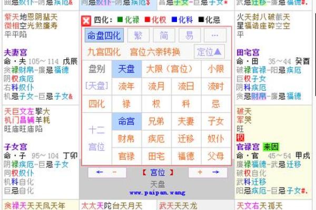This screenshot has height=210, width=316.
Task: Click 盘别 row label
Action: [x=97, y=69]
